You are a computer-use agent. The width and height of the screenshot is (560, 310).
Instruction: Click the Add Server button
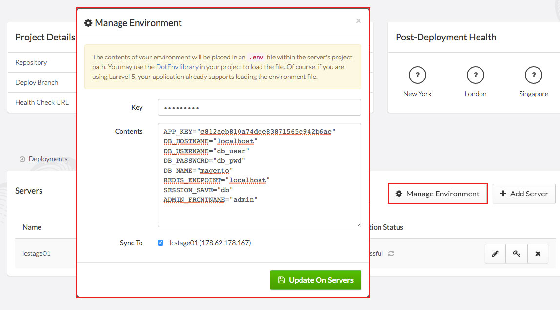click(523, 194)
